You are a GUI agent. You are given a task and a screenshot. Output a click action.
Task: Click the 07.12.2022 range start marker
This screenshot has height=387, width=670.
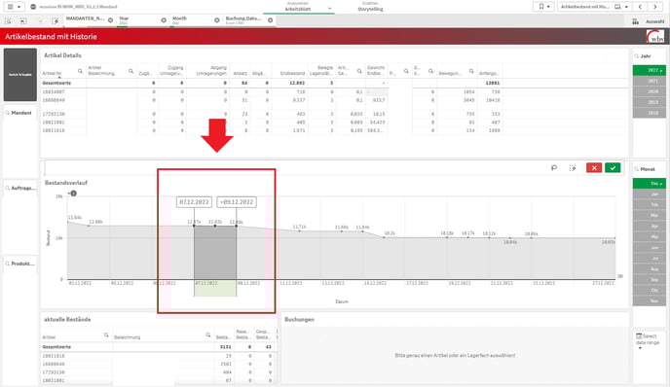click(x=194, y=202)
